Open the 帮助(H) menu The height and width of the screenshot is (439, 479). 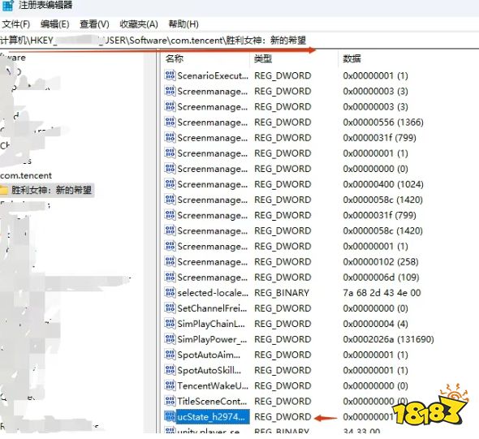point(183,24)
